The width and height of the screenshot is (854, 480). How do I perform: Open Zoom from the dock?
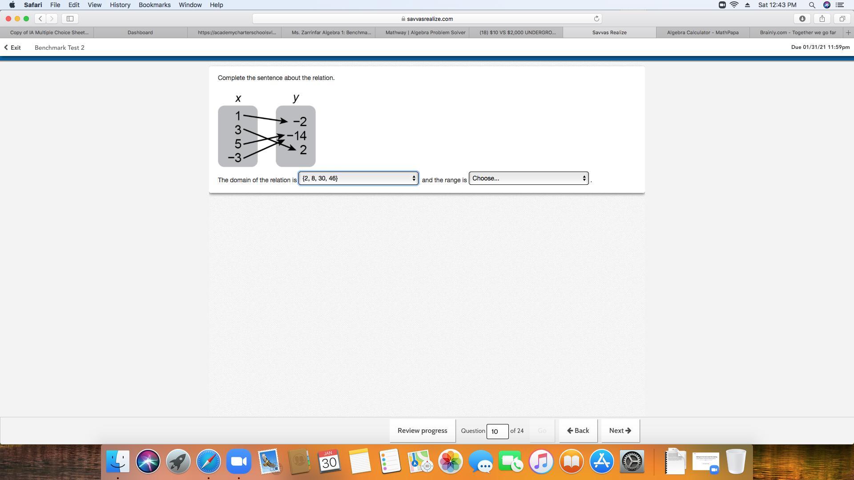(x=239, y=461)
